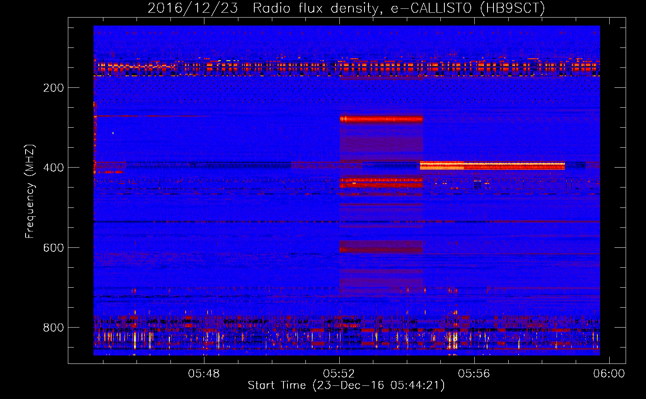646x399 pixels.
Task: Click the plot title '2016/12/23 Radio flux density, e-CALLISTO (HB9SCT)'
Action: (x=346, y=8)
